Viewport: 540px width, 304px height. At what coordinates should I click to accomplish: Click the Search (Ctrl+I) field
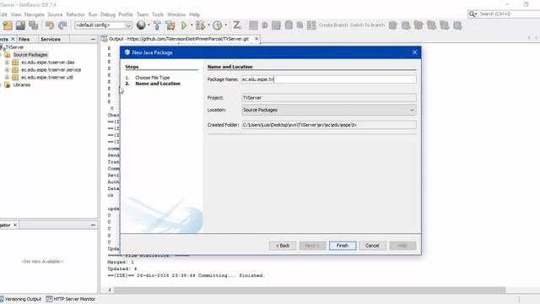coord(509,14)
